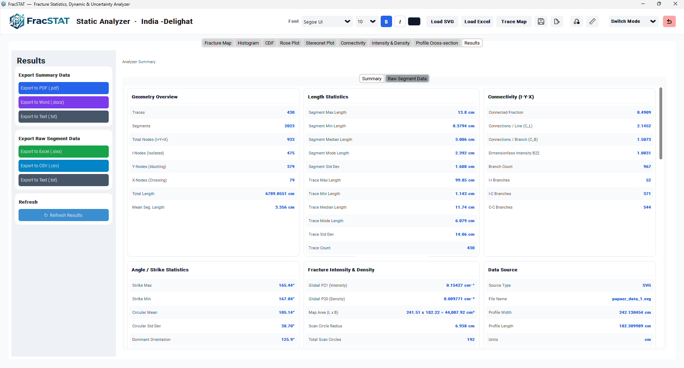The image size is (684, 368).
Task: Click the Segments value 2023
Action: pyautogui.click(x=289, y=126)
